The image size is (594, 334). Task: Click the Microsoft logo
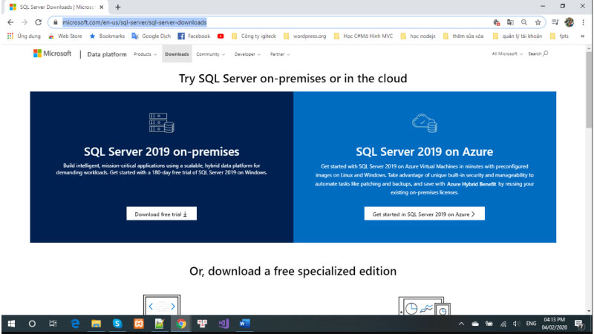(52, 53)
